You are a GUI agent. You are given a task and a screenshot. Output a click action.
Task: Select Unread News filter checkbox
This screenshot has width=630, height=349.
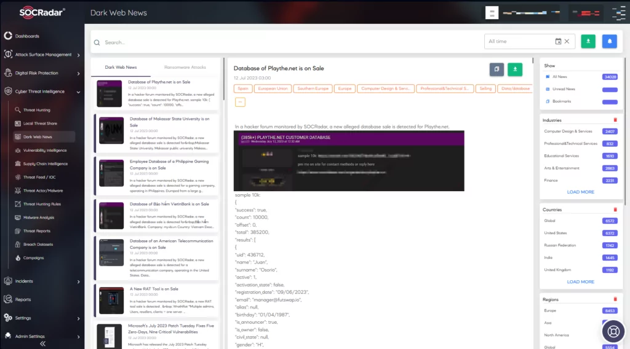pyautogui.click(x=548, y=89)
